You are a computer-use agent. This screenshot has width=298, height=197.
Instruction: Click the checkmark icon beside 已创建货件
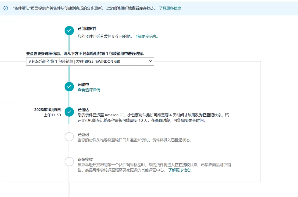(69, 30)
